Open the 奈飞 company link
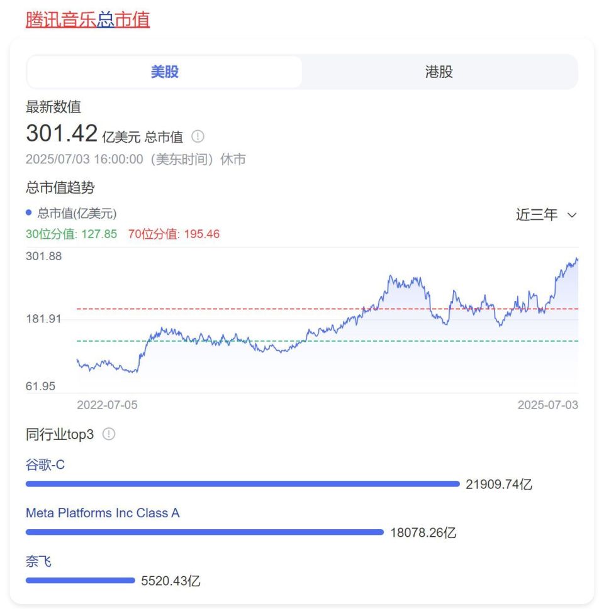This screenshot has height=609, width=604. [x=38, y=561]
